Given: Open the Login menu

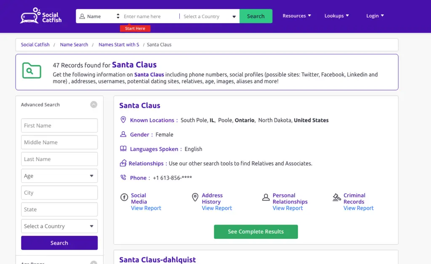Looking at the screenshot, I should point(375,16).
